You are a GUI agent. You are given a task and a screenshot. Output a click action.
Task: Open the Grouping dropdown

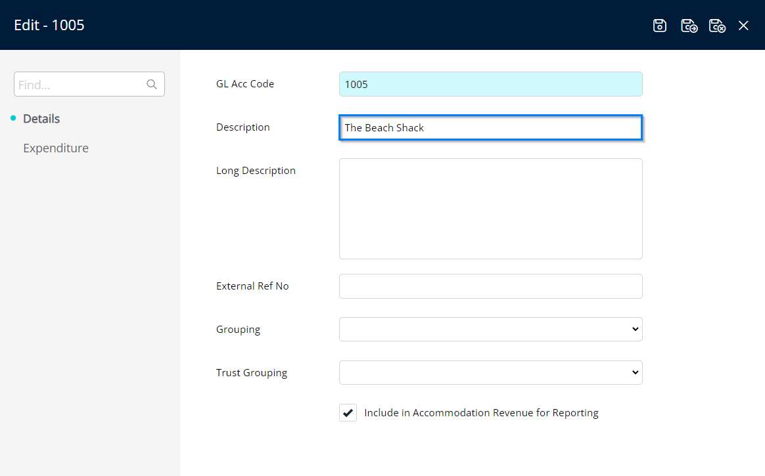click(x=490, y=330)
